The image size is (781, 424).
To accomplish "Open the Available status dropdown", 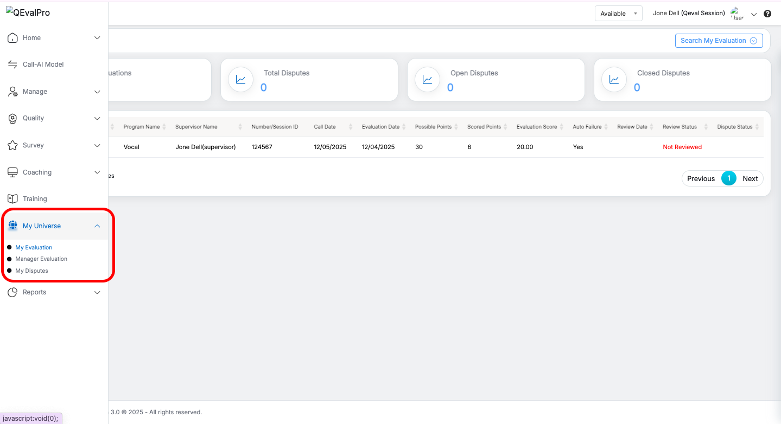I will [x=618, y=14].
